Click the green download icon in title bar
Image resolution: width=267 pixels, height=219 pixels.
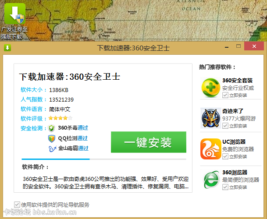7,48
